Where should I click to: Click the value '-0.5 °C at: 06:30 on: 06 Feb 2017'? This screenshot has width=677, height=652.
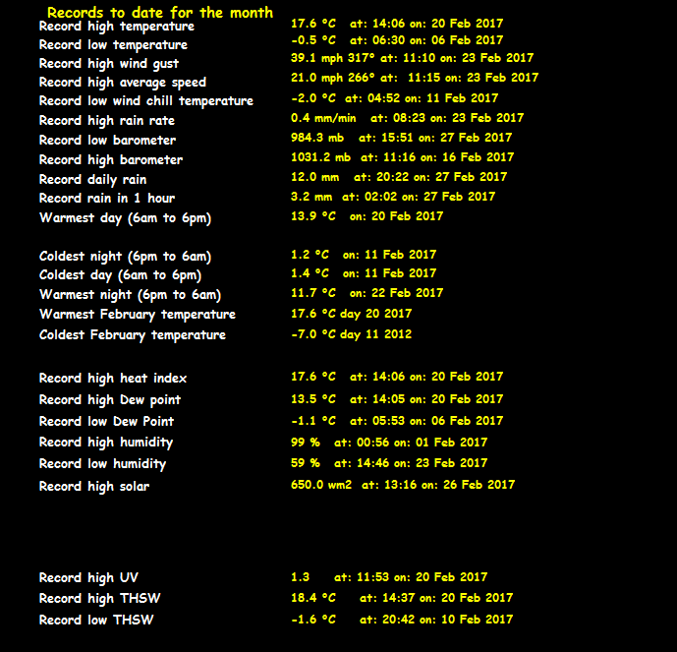coord(397,40)
